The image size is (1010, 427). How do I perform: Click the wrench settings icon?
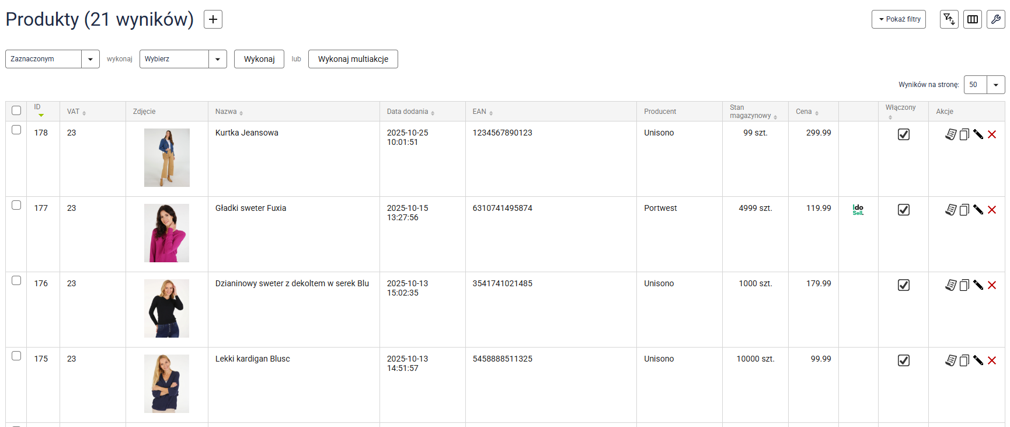click(x=996, y=19)
